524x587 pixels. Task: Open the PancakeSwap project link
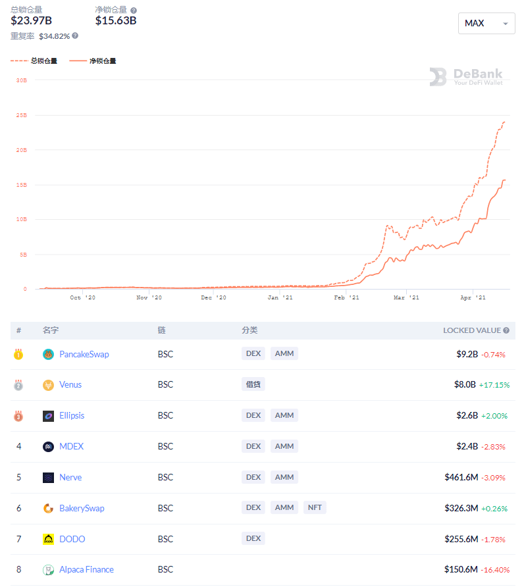click(84, 354)
